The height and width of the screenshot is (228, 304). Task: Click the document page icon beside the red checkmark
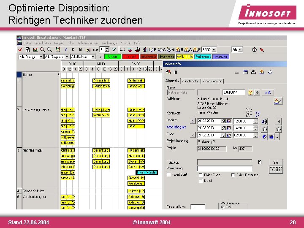coord(27,50)
